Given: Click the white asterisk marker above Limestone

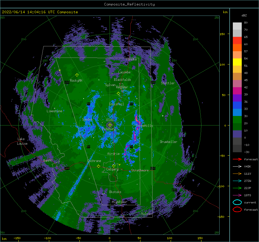Looking at the screenshot, I should [54, 108].
